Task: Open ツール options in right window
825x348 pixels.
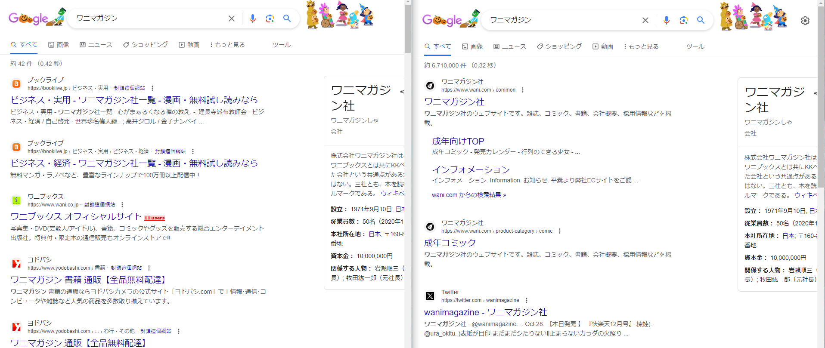Action: tap(695, 46)
